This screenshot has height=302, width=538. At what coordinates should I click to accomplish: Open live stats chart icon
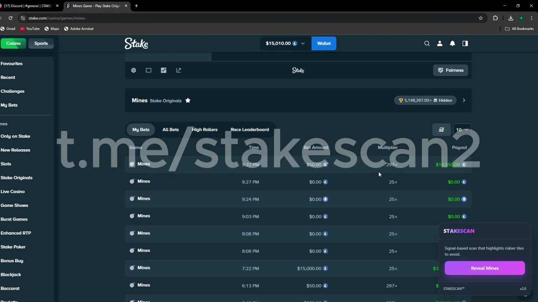(x=164, y=70)
